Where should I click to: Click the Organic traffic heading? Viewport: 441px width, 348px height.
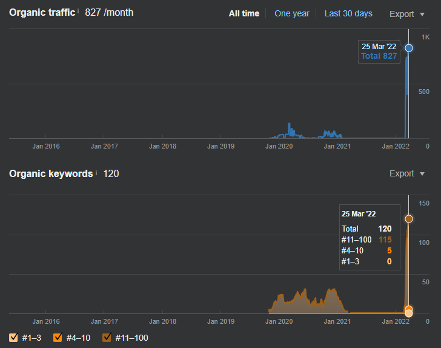(x=42, y=12)
